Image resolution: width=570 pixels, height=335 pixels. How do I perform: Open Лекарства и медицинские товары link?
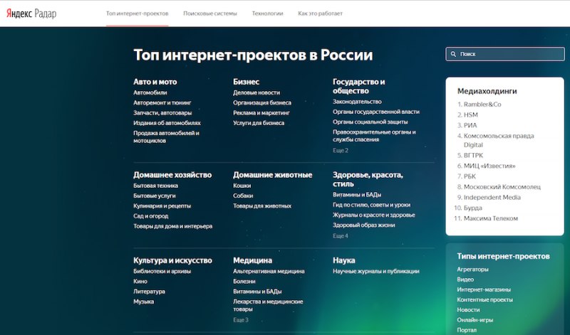tap(268, 305)
